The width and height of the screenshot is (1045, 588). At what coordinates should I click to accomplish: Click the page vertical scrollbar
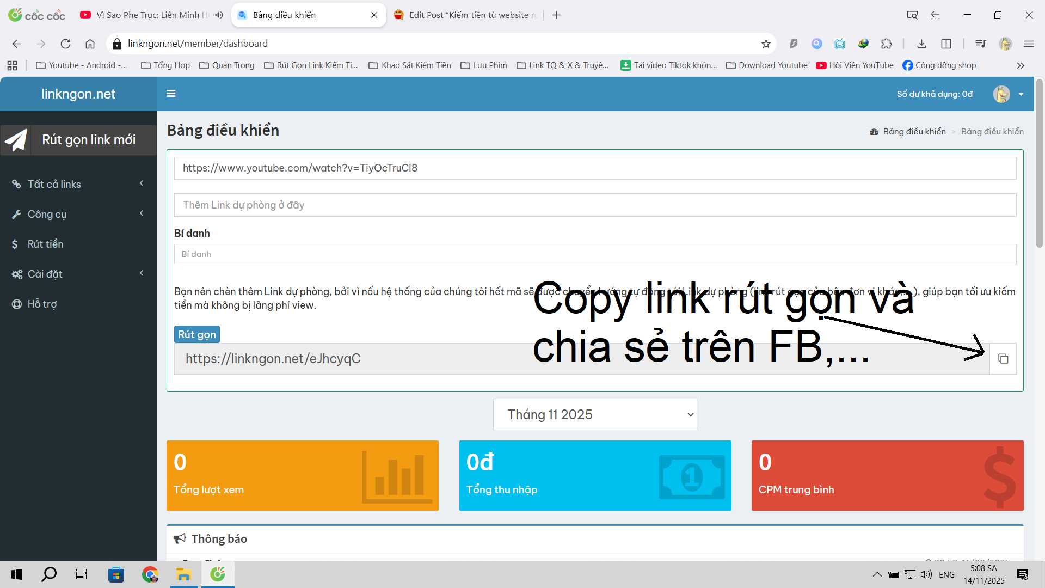pos(1039,163)
